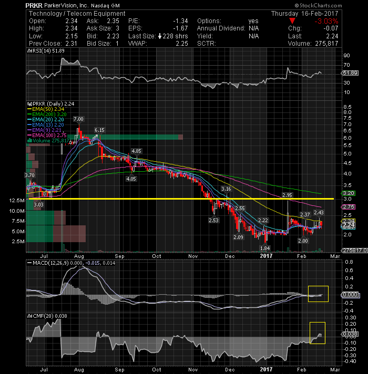This screenshot has width=368, height=374.
Task: Click the Ask 2.35 value
Action: pos(113,21)
